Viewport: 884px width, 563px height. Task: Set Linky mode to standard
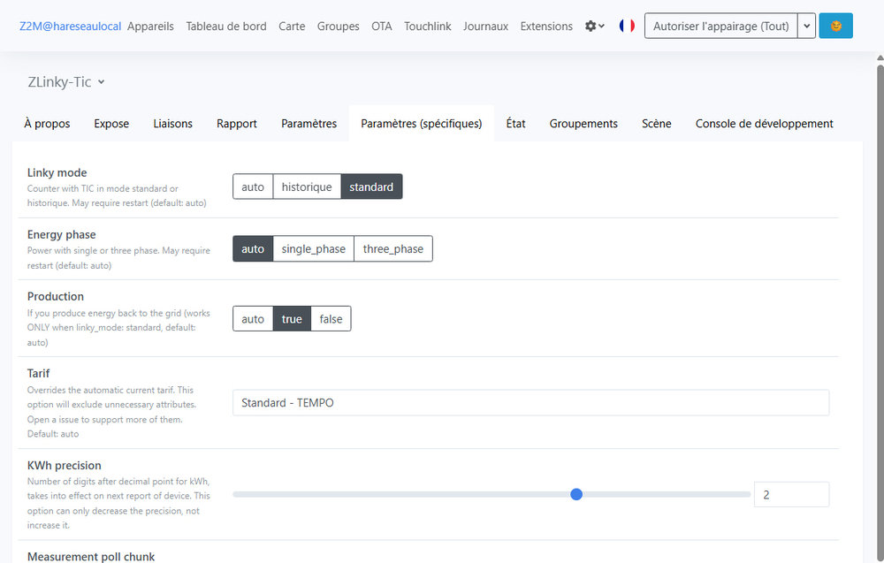pyautogui.click(x=371, y=186)
